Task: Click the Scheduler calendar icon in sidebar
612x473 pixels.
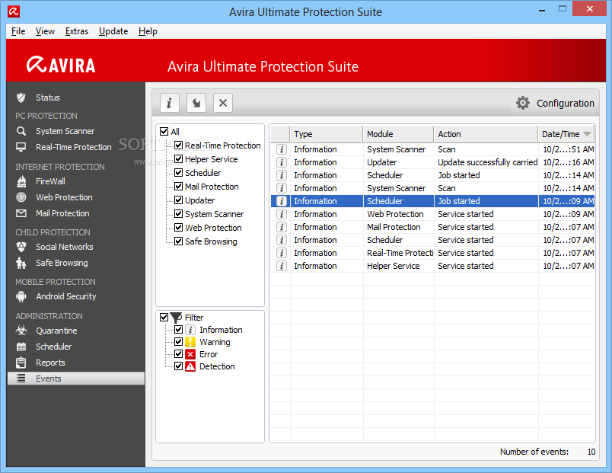Action: click(21, 347)
